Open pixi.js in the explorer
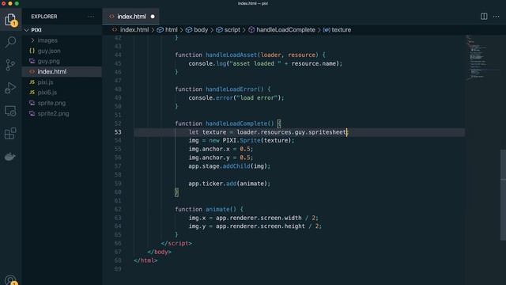The width and height of the screenshot is (506, 285). [x=46, y=82]
